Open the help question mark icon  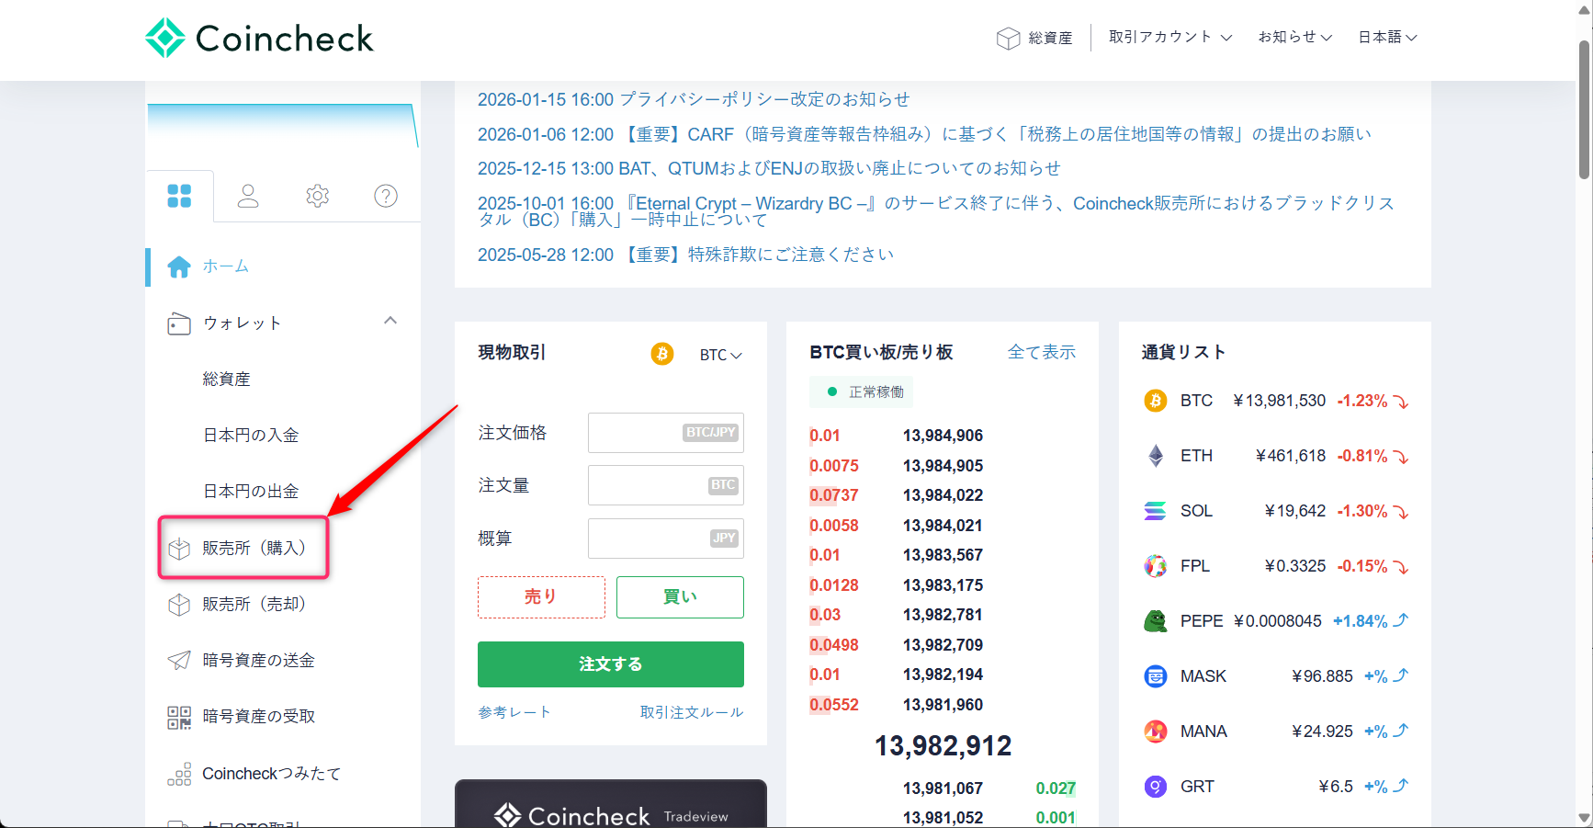pos(386,196)
